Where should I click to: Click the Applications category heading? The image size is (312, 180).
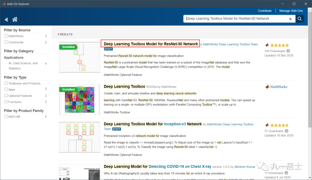coord(14,57)
